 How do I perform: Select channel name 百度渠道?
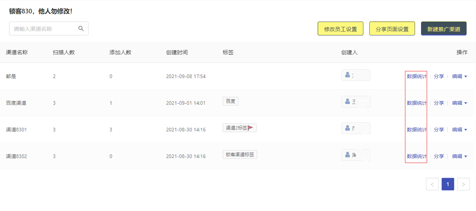(x=16, y=103)
